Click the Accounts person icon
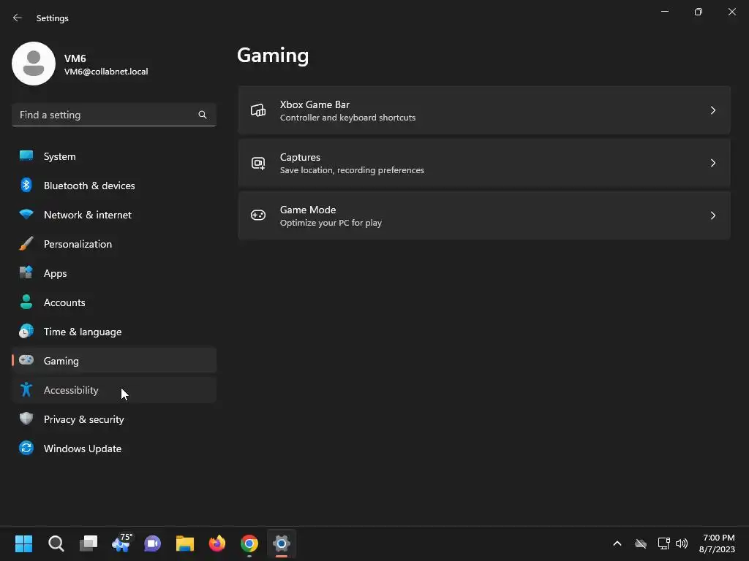 [26, 302]
